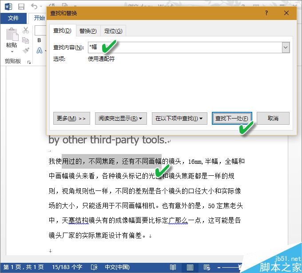The image size is (302, 273).
Task: Click the 查找下一处(F) button
Action: (232, 119)
